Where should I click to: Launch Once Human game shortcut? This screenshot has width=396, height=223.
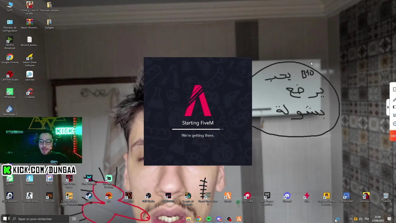click(89, 180)
